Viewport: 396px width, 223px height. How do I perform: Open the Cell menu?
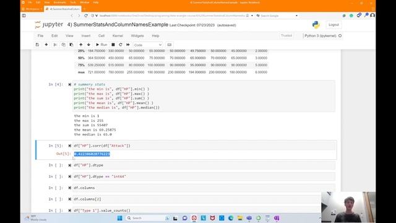point(101,36)
